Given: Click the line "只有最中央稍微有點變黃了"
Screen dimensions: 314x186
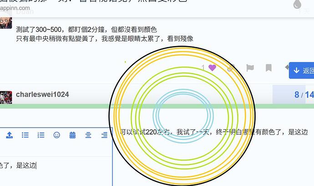Looking at the screenshot, I should point(56,39).
